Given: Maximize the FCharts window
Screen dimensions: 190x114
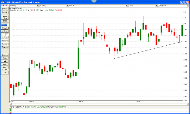Looking at the screenshot, I should [185, 2].
